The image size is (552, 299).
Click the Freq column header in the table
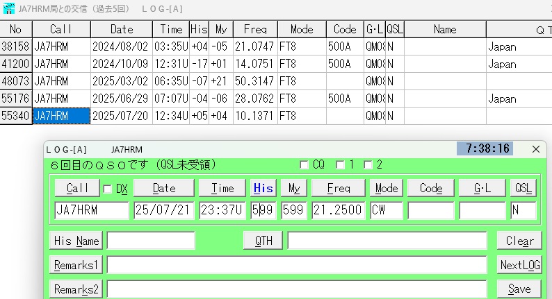254,29
